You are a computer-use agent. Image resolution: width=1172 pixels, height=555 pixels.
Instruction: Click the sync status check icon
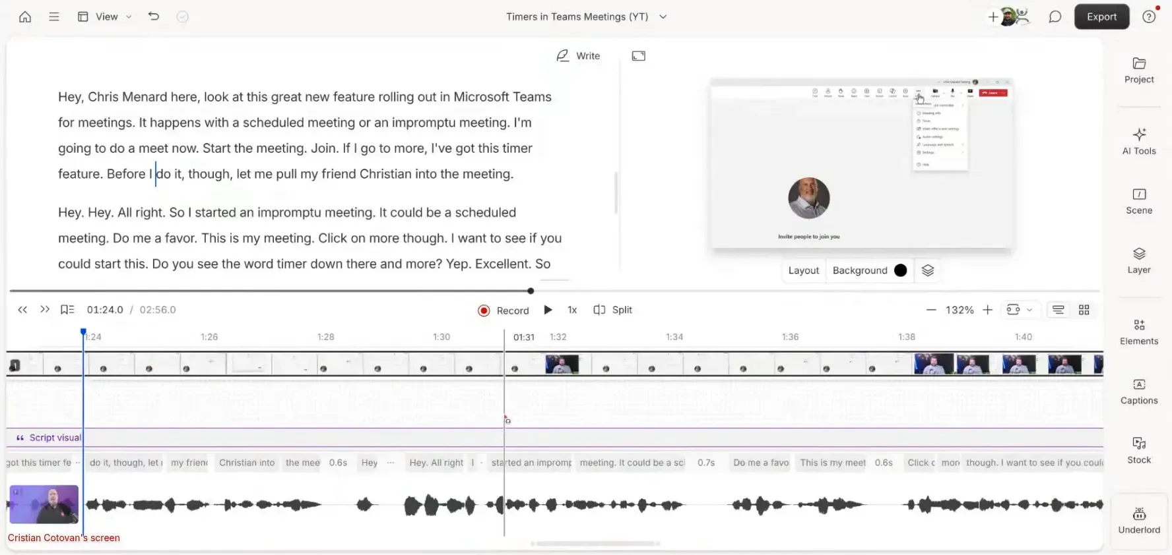[183, 16]
